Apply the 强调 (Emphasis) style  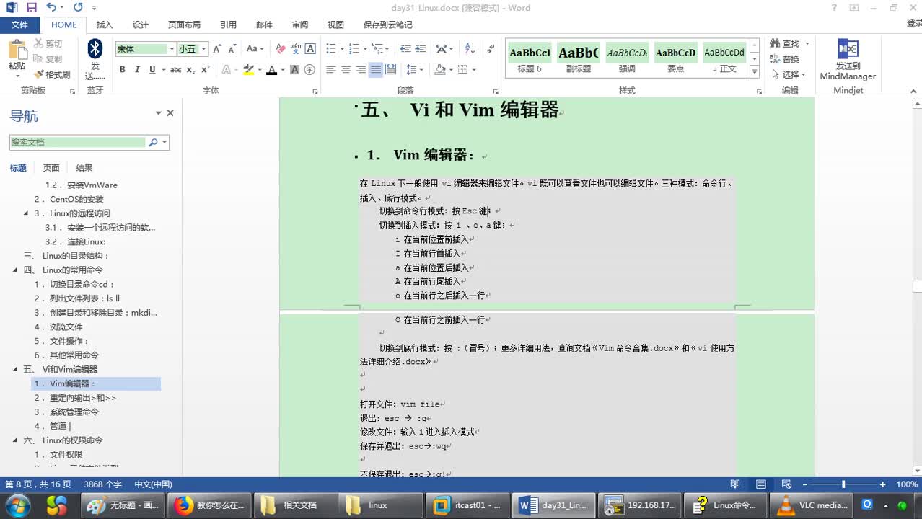(x=627, y=59)
